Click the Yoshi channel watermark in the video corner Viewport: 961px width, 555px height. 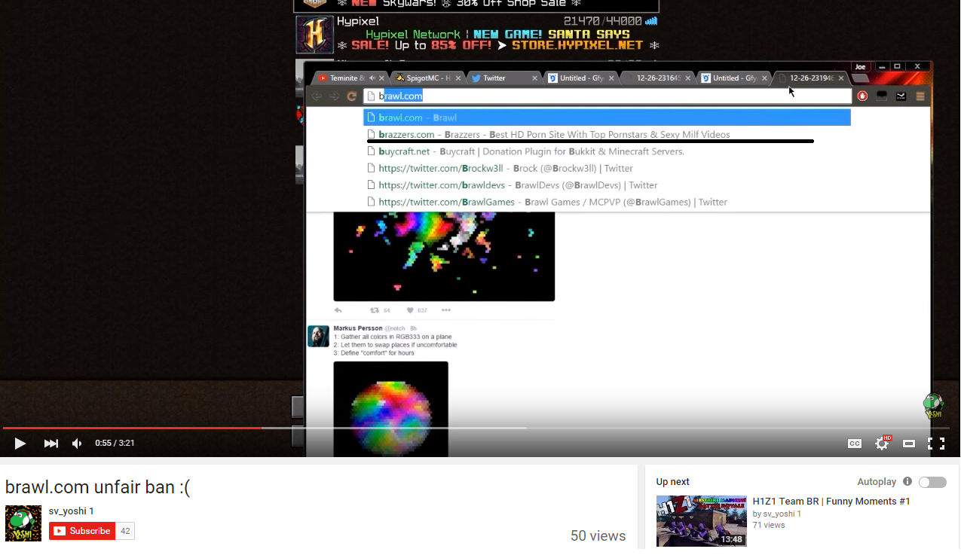(934, 407)
